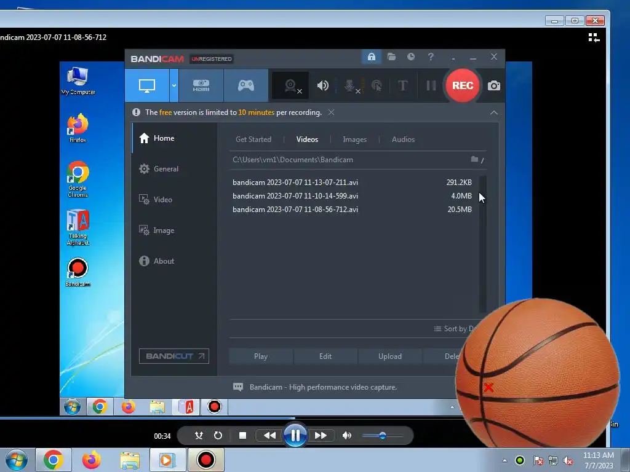This screenshot has height=472, width=630.
Task: Click the text overlay T icon
Action: click(x=402, y=85)
